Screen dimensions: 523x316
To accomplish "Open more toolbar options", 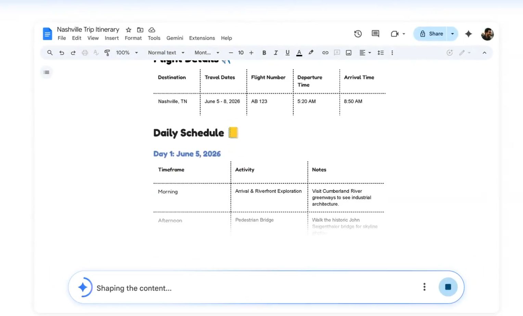I will (x=392, y=53).
